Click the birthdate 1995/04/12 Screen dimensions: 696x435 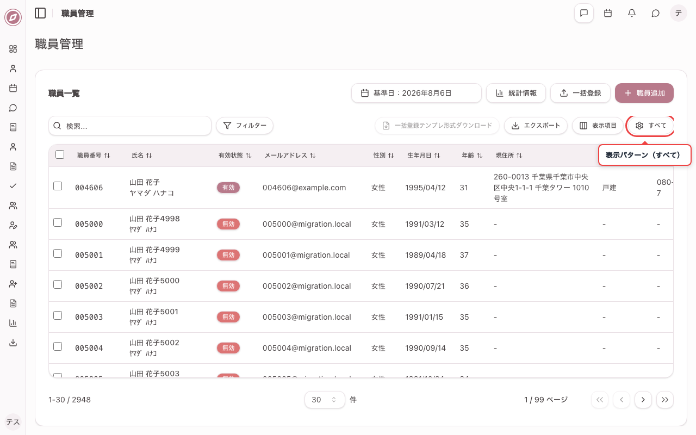425,188
